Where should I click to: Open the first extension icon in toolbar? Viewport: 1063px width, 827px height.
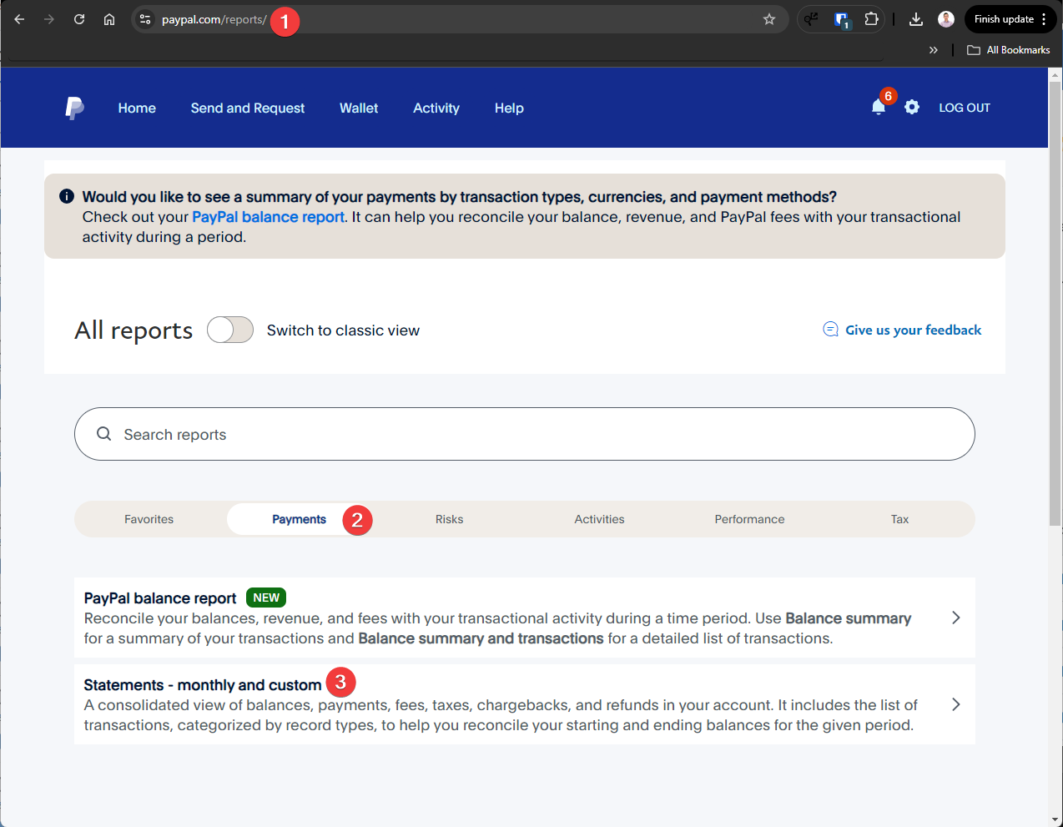click(811, 19)
